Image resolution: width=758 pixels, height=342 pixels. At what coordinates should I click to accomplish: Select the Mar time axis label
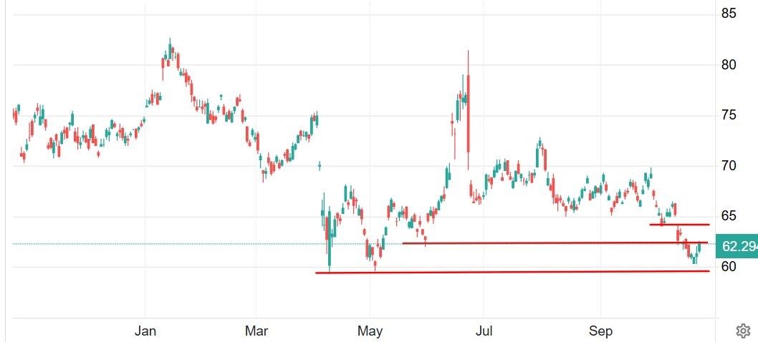pyautogui.click(x=256, y=331)
